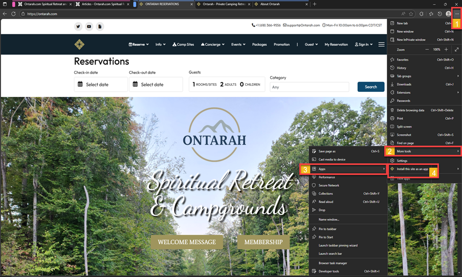
Task: Expand the More tools submenu
Action: 424,152
